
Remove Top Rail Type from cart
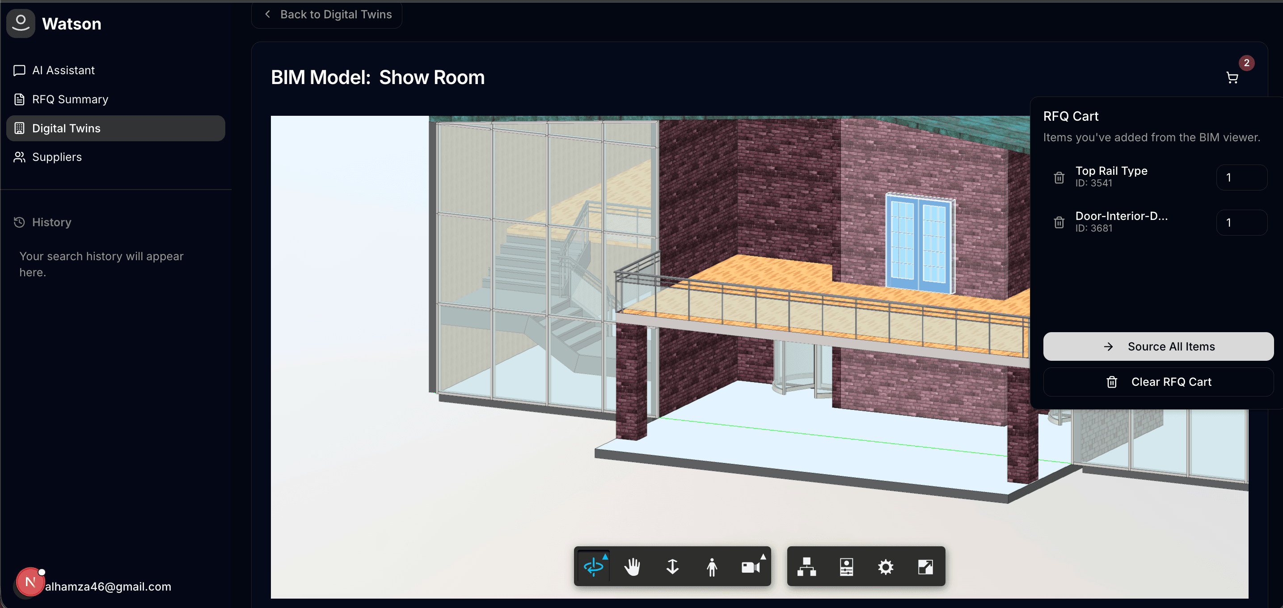1059,177
